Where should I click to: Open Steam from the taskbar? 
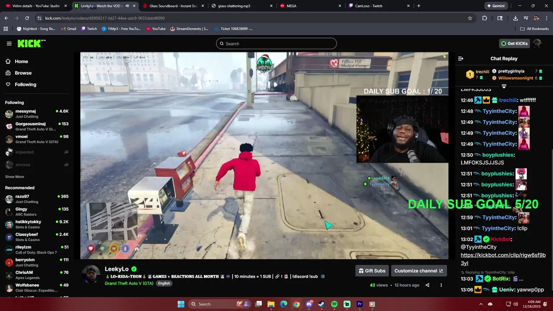click(x=321, y=304)
